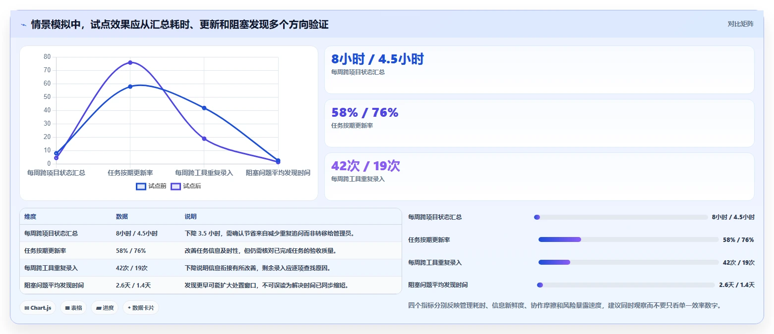Image resolution: width=774 pixels, height=334 pixels.
Task: Click the 对比矩阵 label in the header
Action: coord(740,24)
